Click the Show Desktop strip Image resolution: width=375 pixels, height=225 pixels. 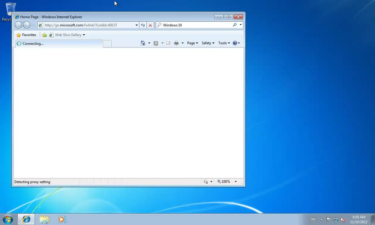click(373, 219)
